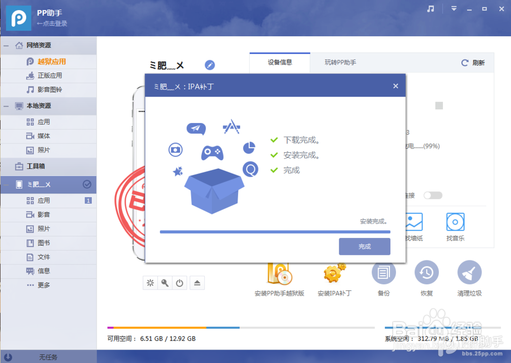
Task: Switch to the 玩转PP助手 tab
Action: 340,62
